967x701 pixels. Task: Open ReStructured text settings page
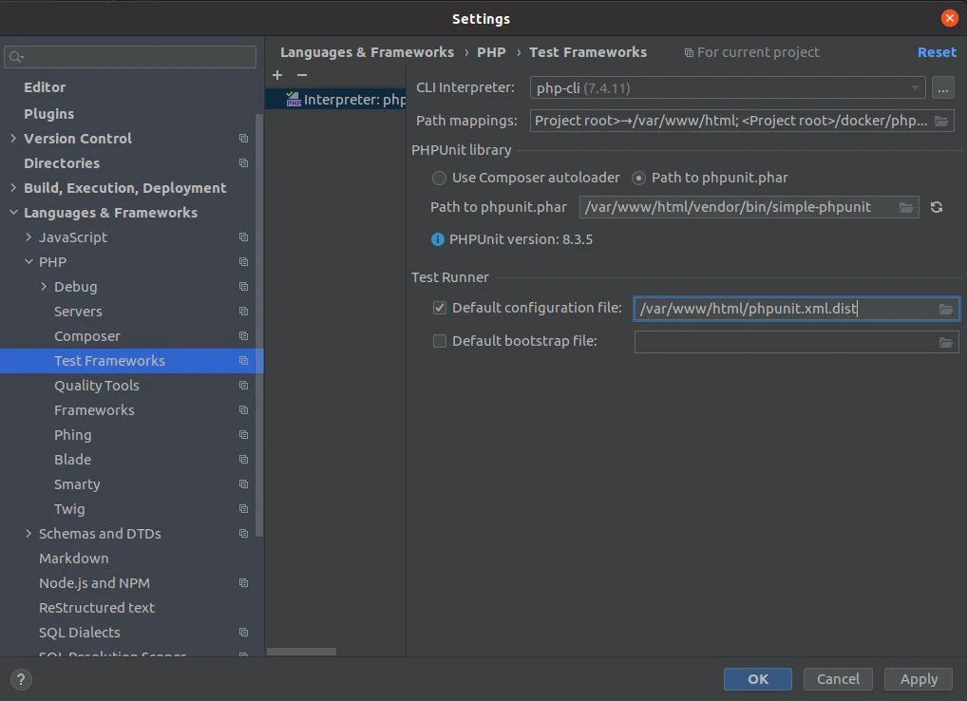(x=97, y=608)
